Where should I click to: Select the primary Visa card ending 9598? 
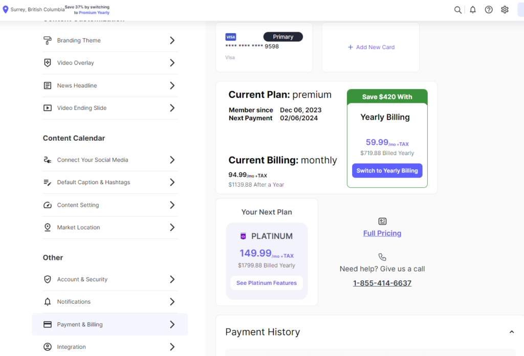tap(264, 47)
